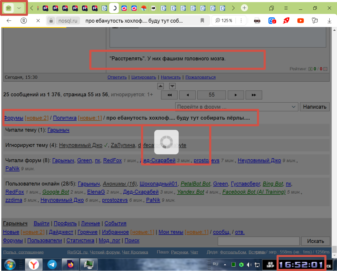The image size is (337, 271).
Task: Click the "Ответить" reply link
Action: [x=117, y=77]
